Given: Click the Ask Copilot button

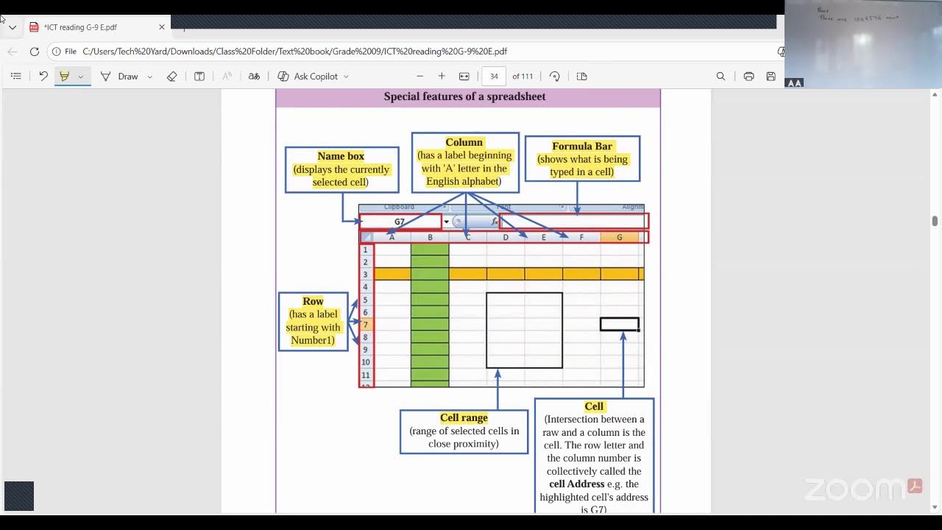Looking at the screenshot, I should point(308,76).
